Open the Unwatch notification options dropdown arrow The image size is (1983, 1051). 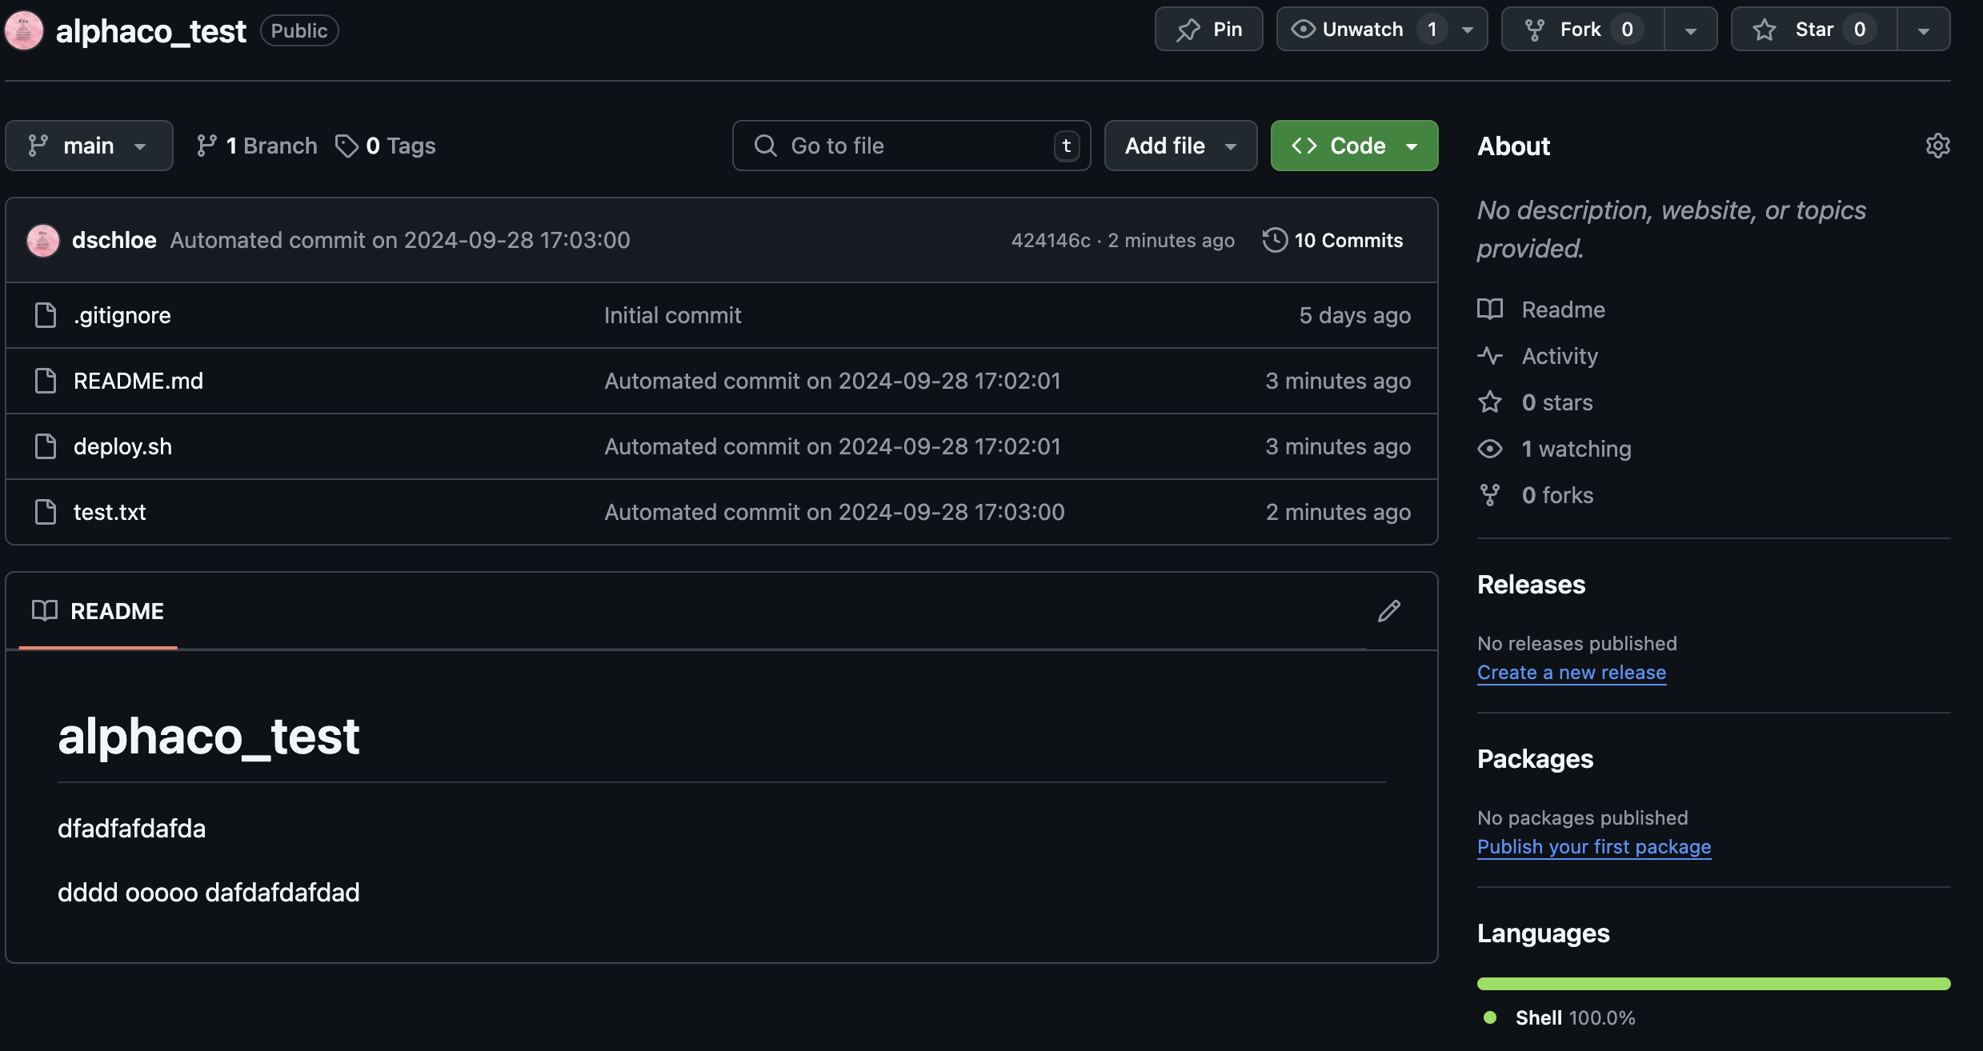pos(1468,30)
